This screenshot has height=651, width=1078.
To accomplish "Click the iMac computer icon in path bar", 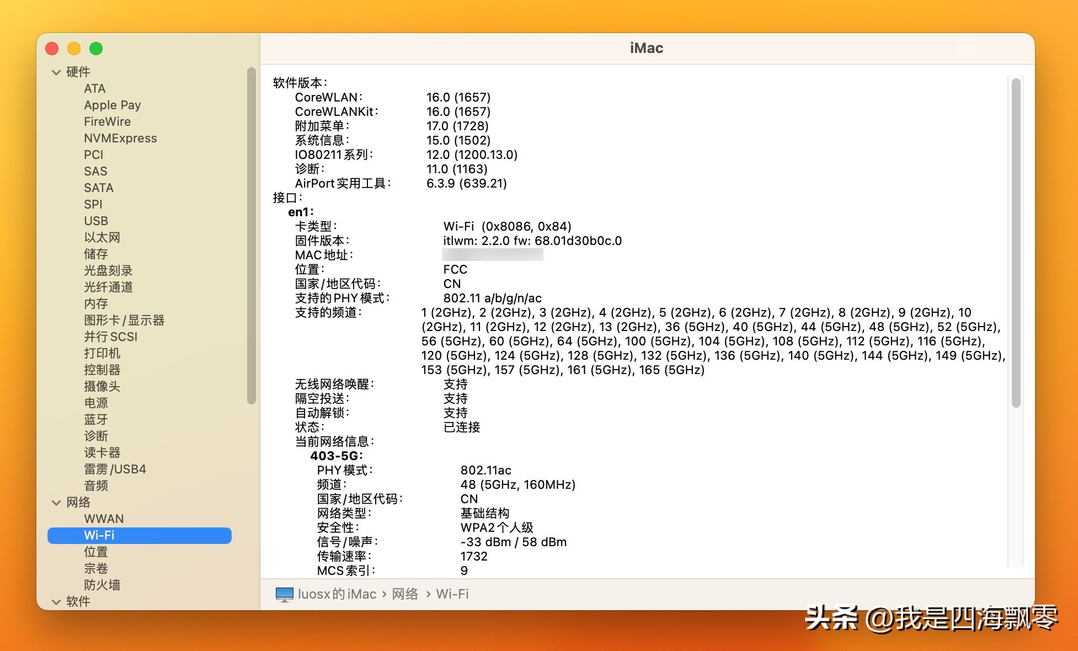I will [x=284, y=594].
